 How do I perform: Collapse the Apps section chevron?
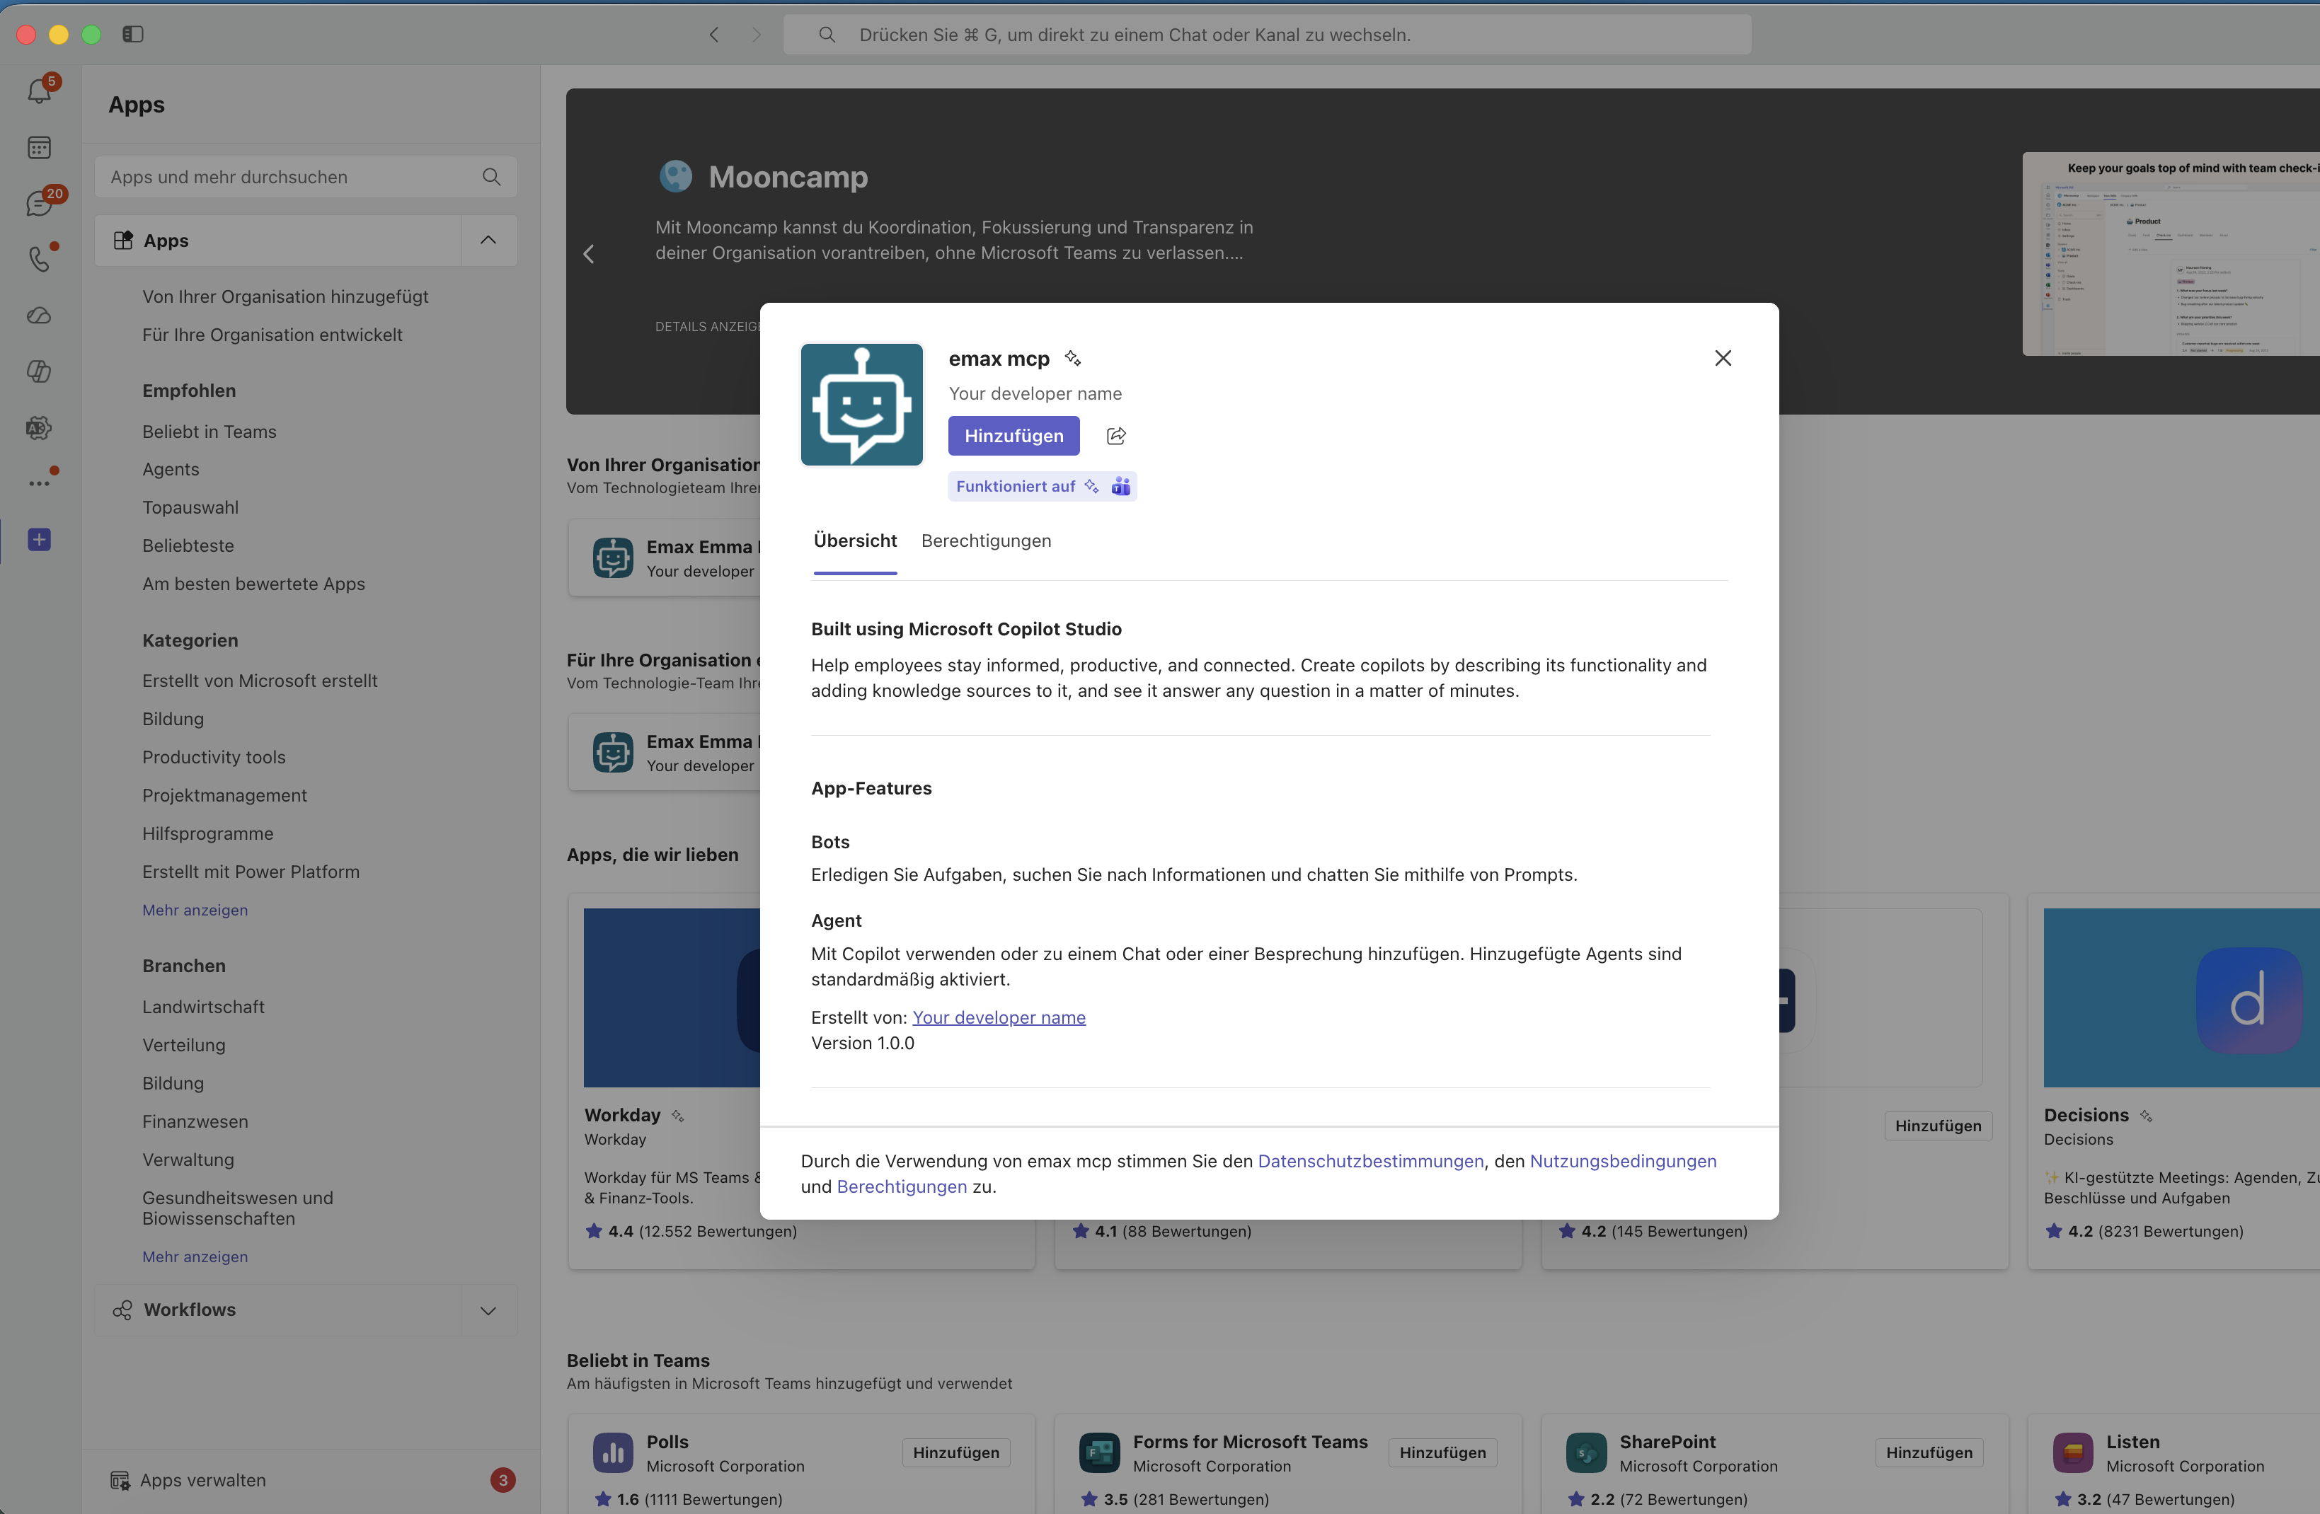click(488, 240)
